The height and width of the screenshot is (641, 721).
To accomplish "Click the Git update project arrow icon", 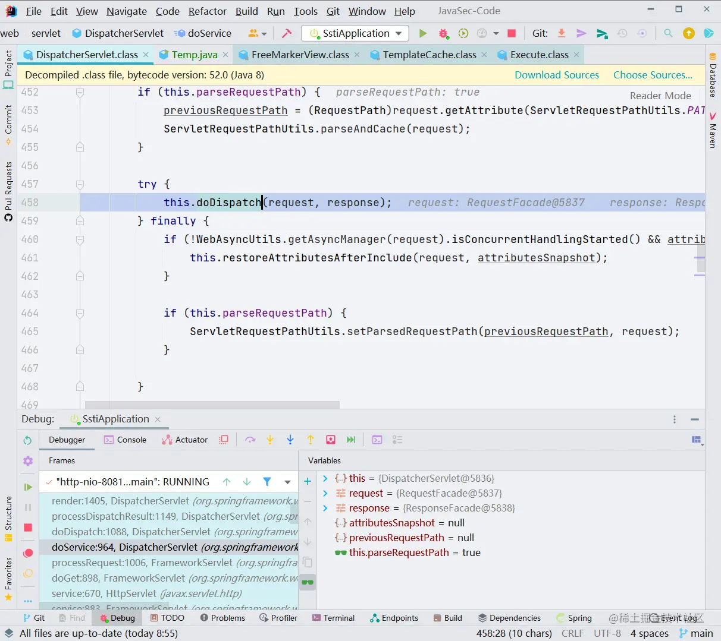I will pyautogui.click(x=562, y=33).
